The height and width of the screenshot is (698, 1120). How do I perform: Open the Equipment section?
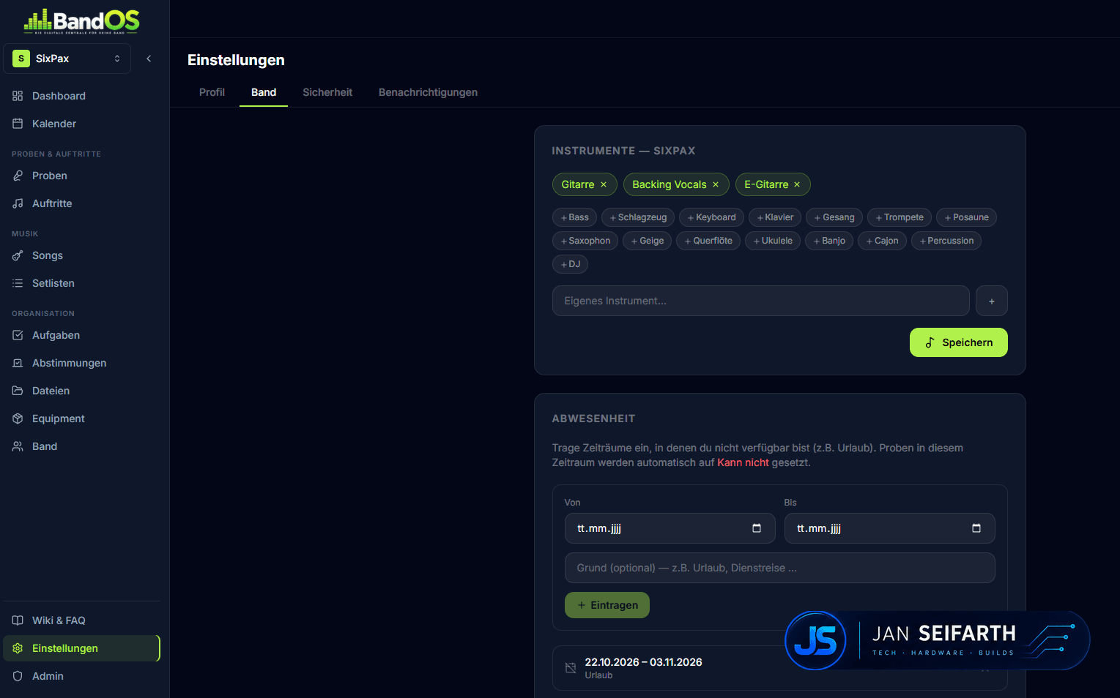(x=81, y=419)
